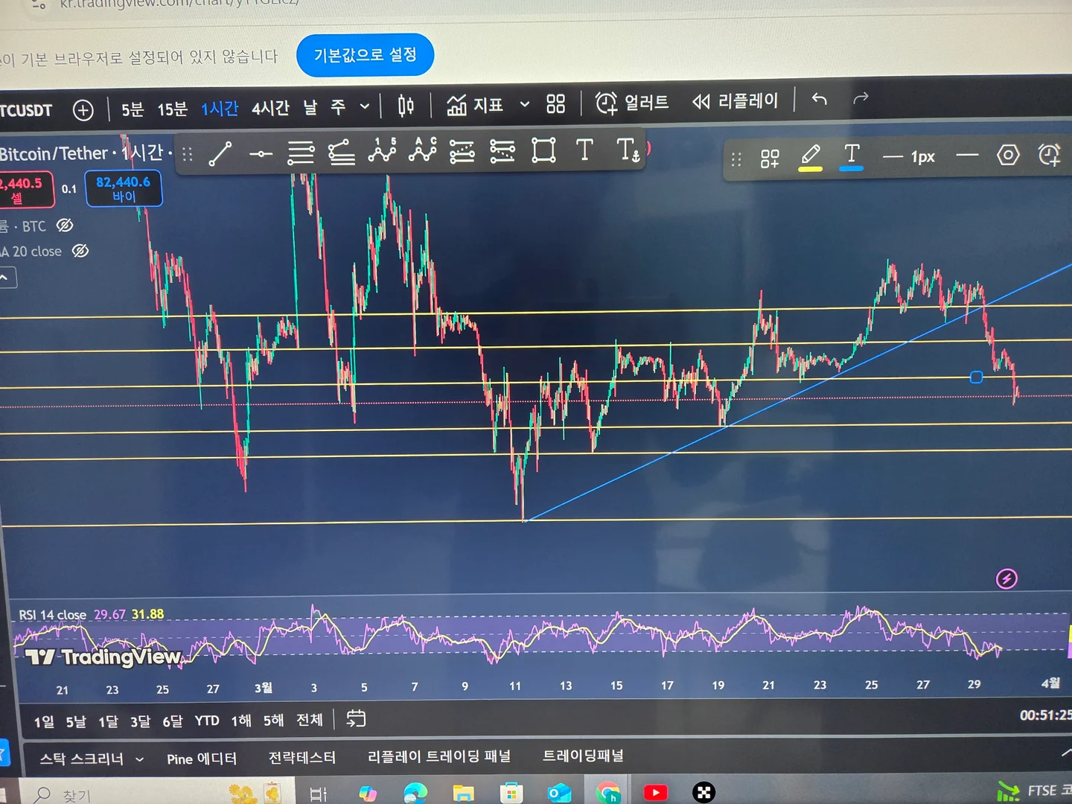The width and height of the screenshot is (1072, 804).
Task: Expand the indicators favorites dropdown arrow
Action: [525, 104]
